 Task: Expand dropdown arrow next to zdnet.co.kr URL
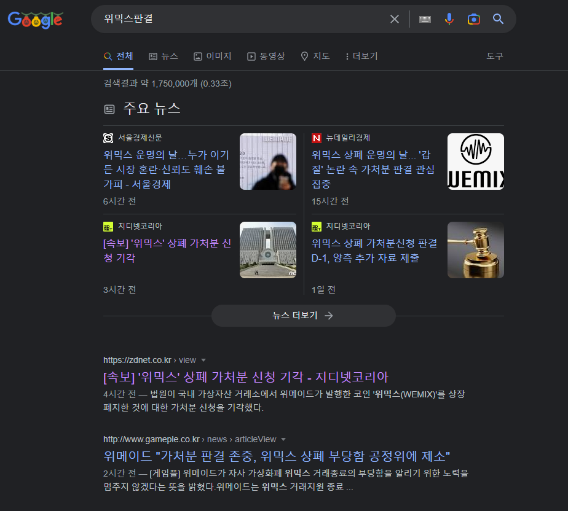[203, 360]
